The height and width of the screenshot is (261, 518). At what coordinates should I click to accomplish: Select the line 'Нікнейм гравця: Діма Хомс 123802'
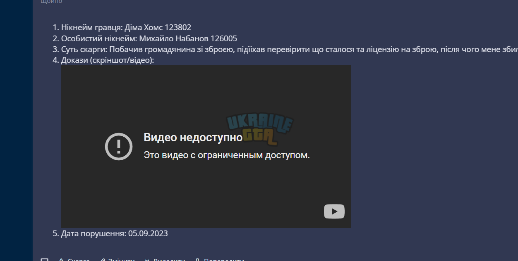pos(126,28)
